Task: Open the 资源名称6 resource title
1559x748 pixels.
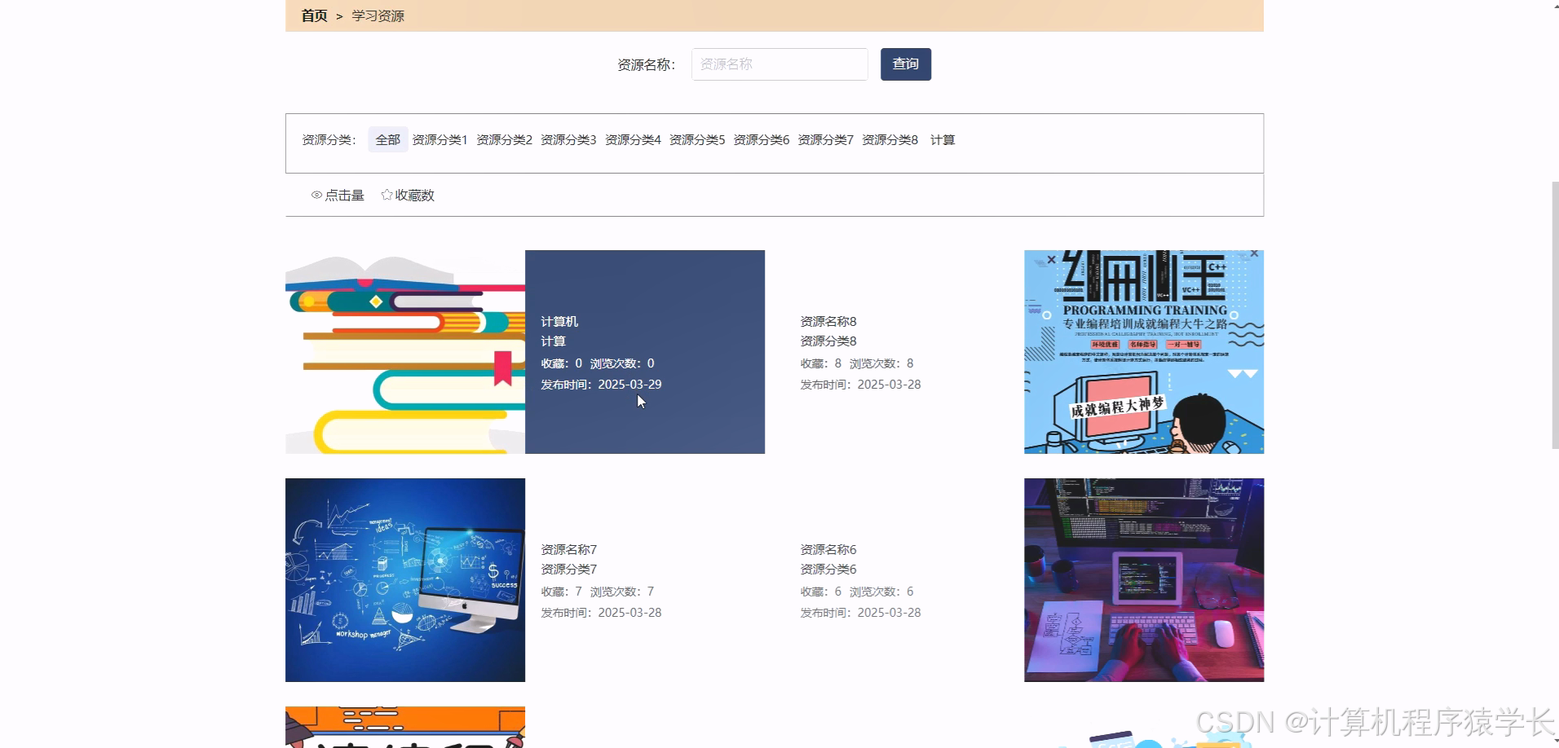Action: 828,549
